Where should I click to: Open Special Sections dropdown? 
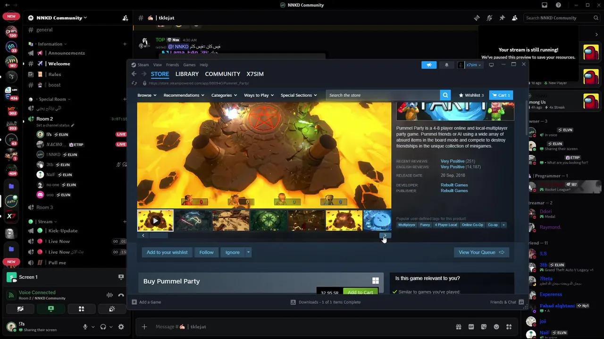pyautogui.click(x=299, y=95)
